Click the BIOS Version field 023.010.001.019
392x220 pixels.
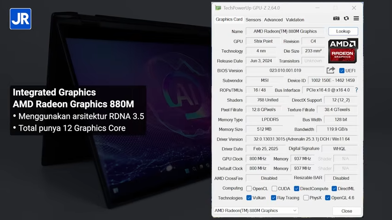point(285,71)
